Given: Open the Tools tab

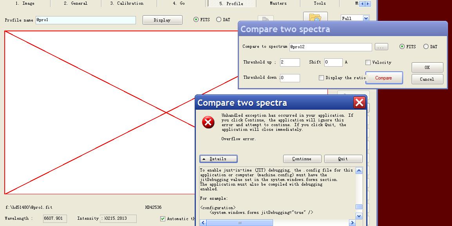Looking at the screenshot, I should 319,3.
